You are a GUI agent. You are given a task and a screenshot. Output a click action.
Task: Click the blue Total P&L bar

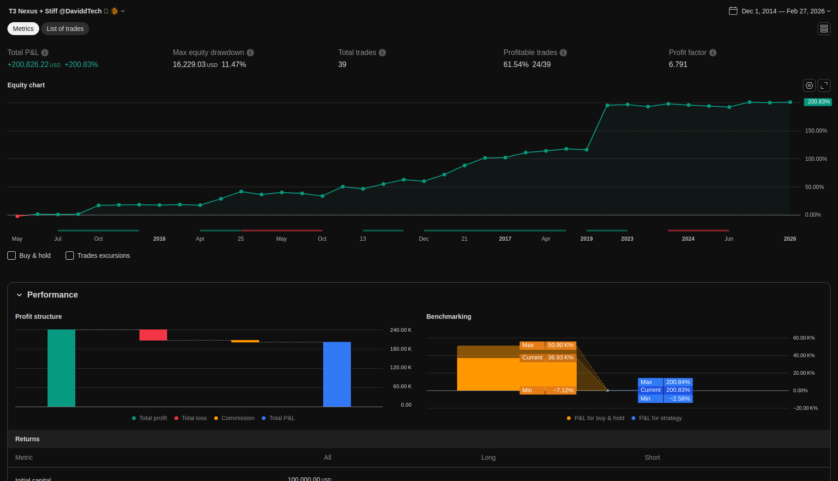coord(337,374)
